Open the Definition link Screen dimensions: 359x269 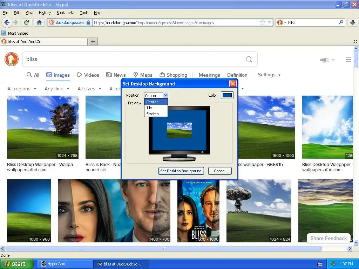[237, 75]
